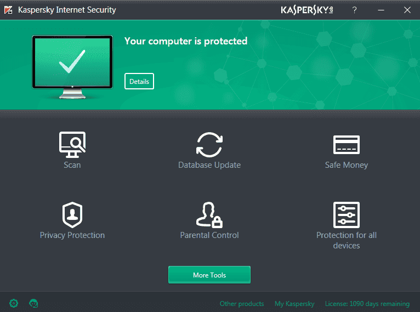Viewport: 420px width, 312px height.
Task: Click the Privacy Protection text label
Action: pos(72,235)
